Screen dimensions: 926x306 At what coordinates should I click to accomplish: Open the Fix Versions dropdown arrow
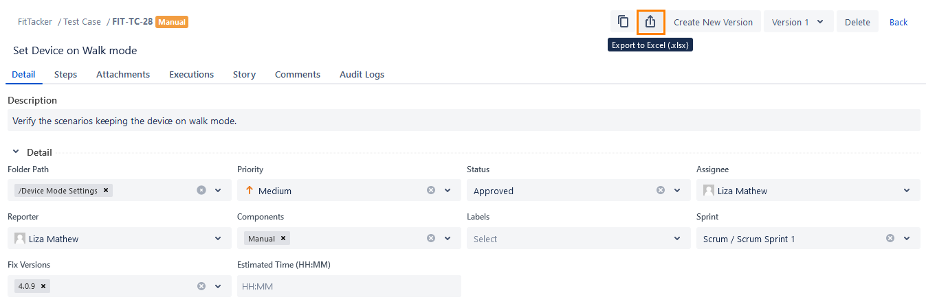(218, 286)
